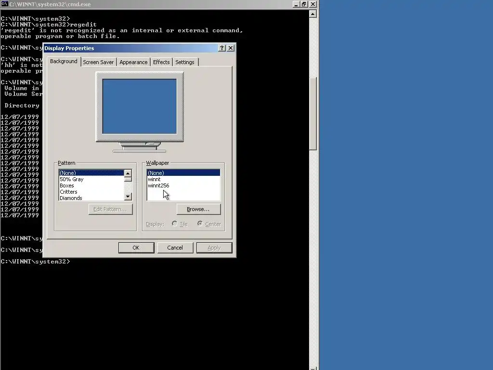Click cmd window scroll-up arrow
Image resolution: width=493 pixels, height=370 pixels.
click(313, 14)
